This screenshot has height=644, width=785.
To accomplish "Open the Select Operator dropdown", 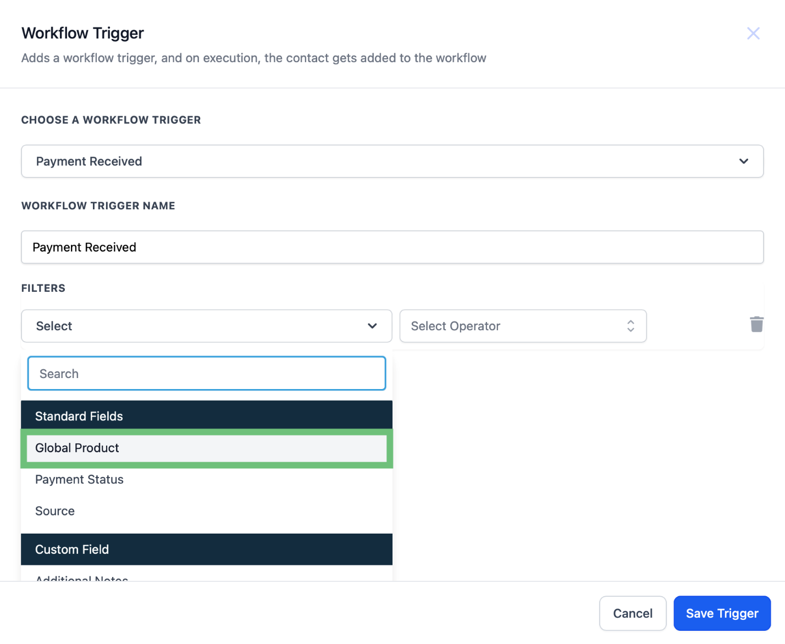I will click(523, 326).
